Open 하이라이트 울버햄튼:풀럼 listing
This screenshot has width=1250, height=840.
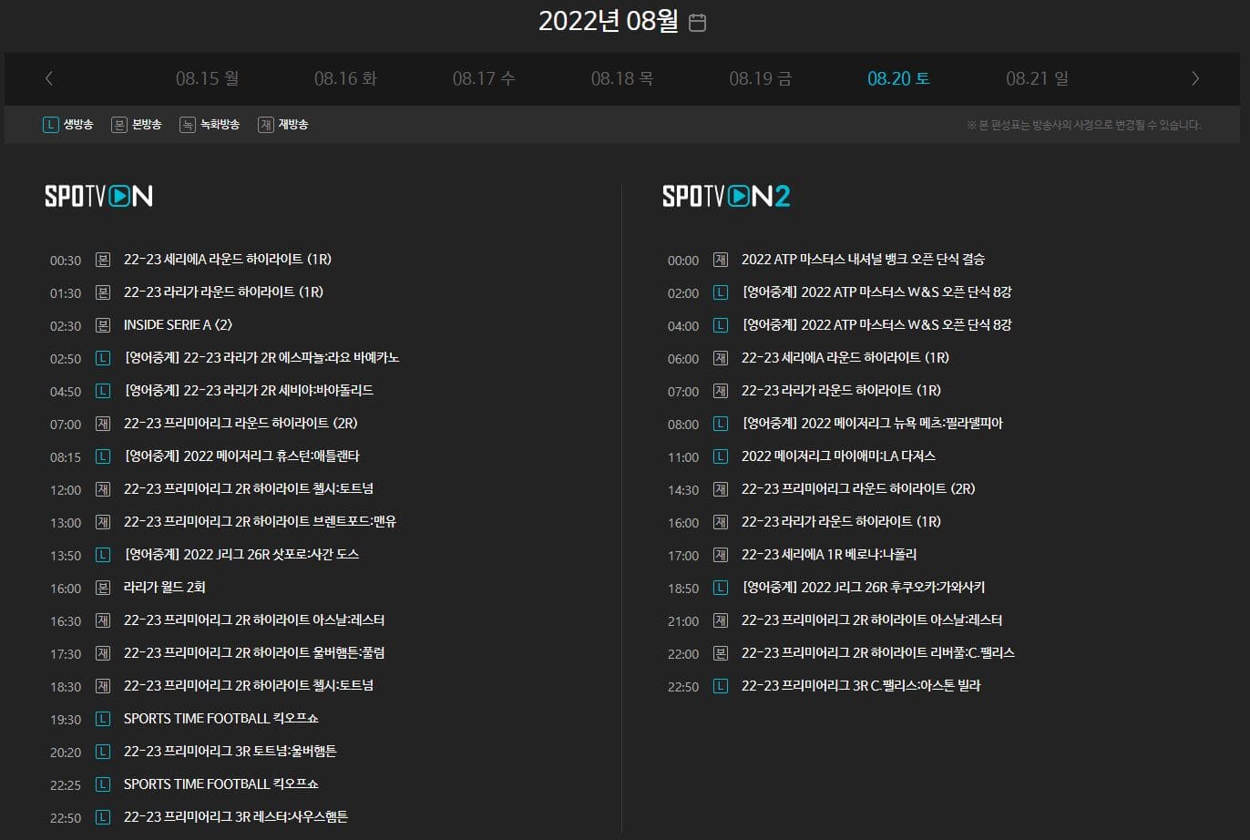254,653
